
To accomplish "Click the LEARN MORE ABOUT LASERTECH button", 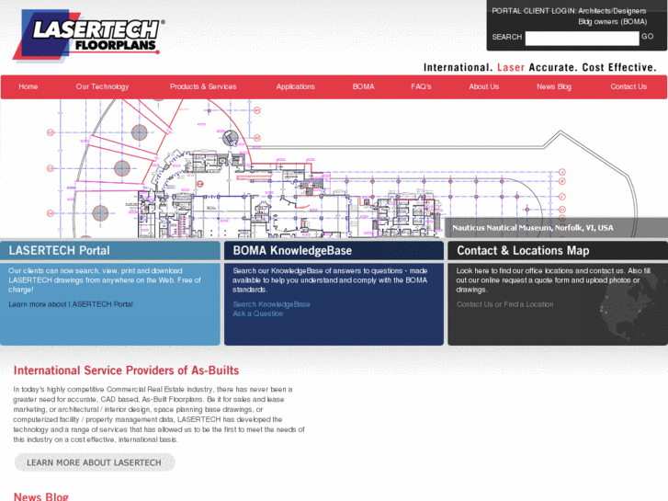I will (x=94, y=462).
